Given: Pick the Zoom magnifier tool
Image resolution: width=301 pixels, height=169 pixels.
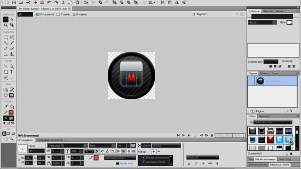Looking at the screenshot, I should 12,139.
